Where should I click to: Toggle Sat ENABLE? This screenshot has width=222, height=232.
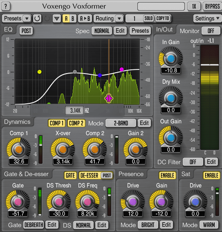pyautogui.click(x=211, y=176)
